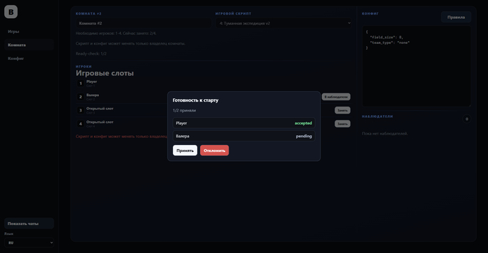
Task: Accept the ready check with Принять
Action: (x=185, y=151)
